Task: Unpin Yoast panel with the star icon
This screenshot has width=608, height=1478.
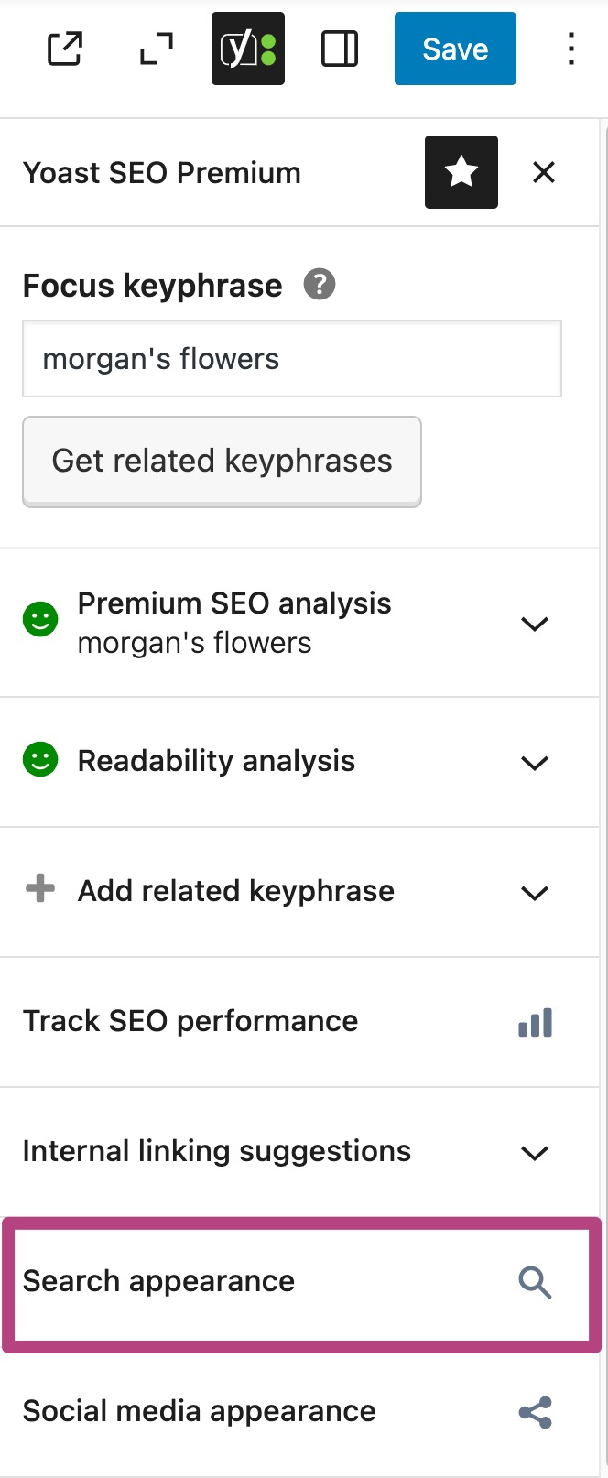Action: 461,172
